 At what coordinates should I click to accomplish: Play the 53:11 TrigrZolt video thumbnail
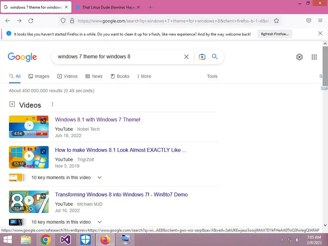point(29,157)
